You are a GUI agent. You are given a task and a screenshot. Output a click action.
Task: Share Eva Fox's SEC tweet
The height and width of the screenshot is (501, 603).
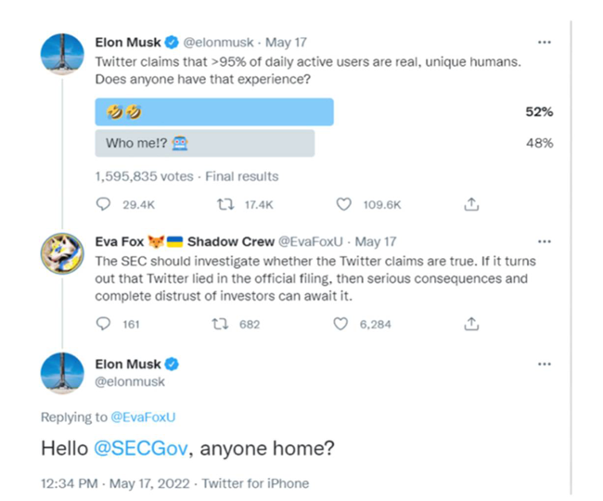471,324
